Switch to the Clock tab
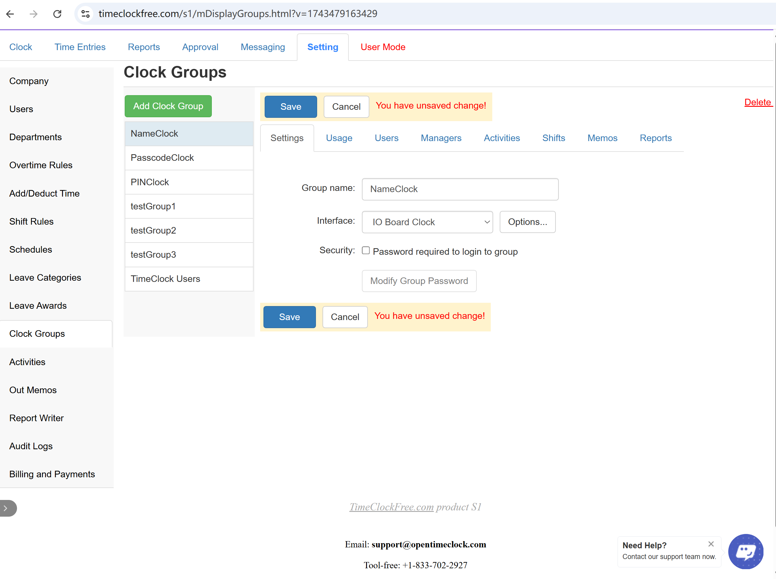Viewport: 776px width, 579px height. click(x=21, y=47)
